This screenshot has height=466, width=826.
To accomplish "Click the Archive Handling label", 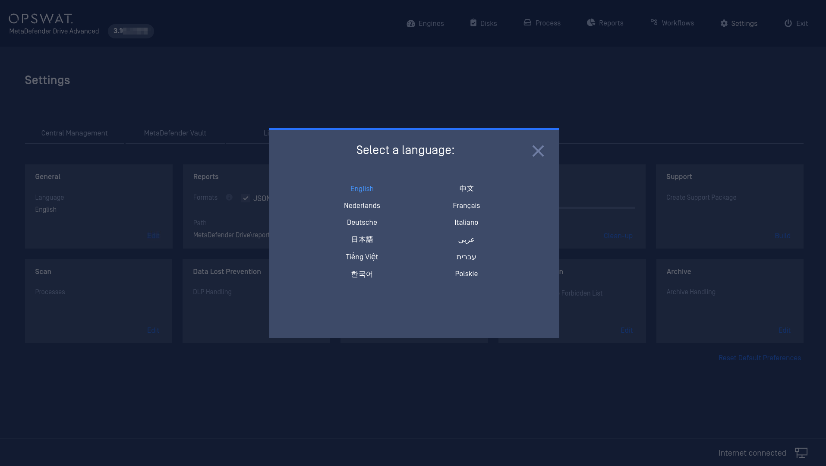I will click(x=690, y=292).
